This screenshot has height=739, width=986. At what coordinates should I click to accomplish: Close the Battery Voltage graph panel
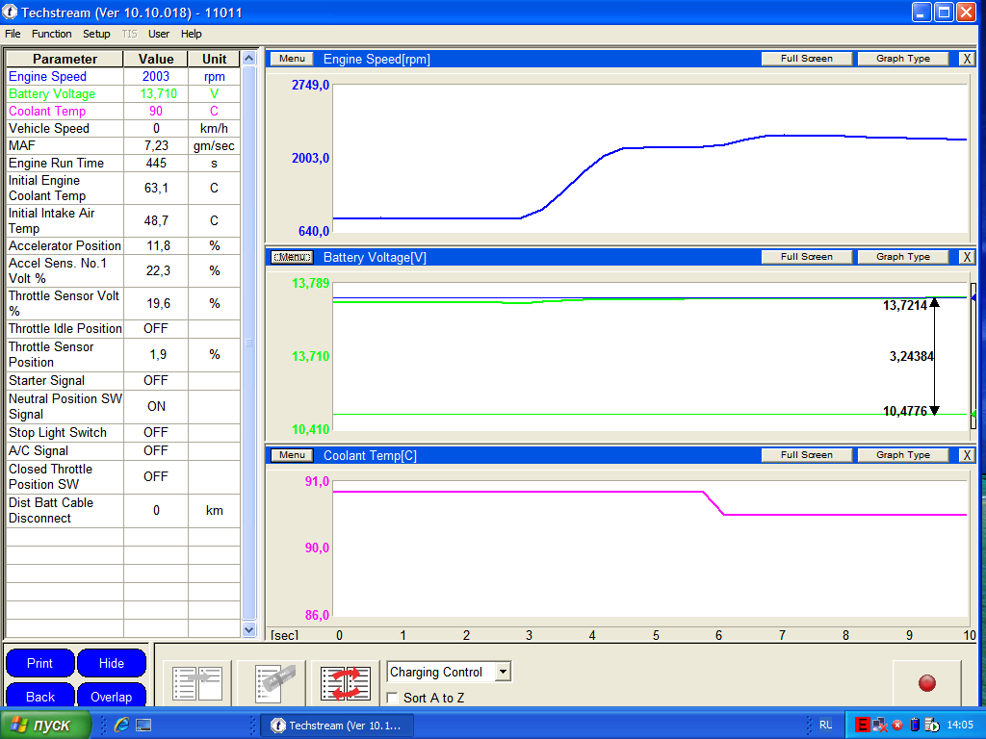967,257
